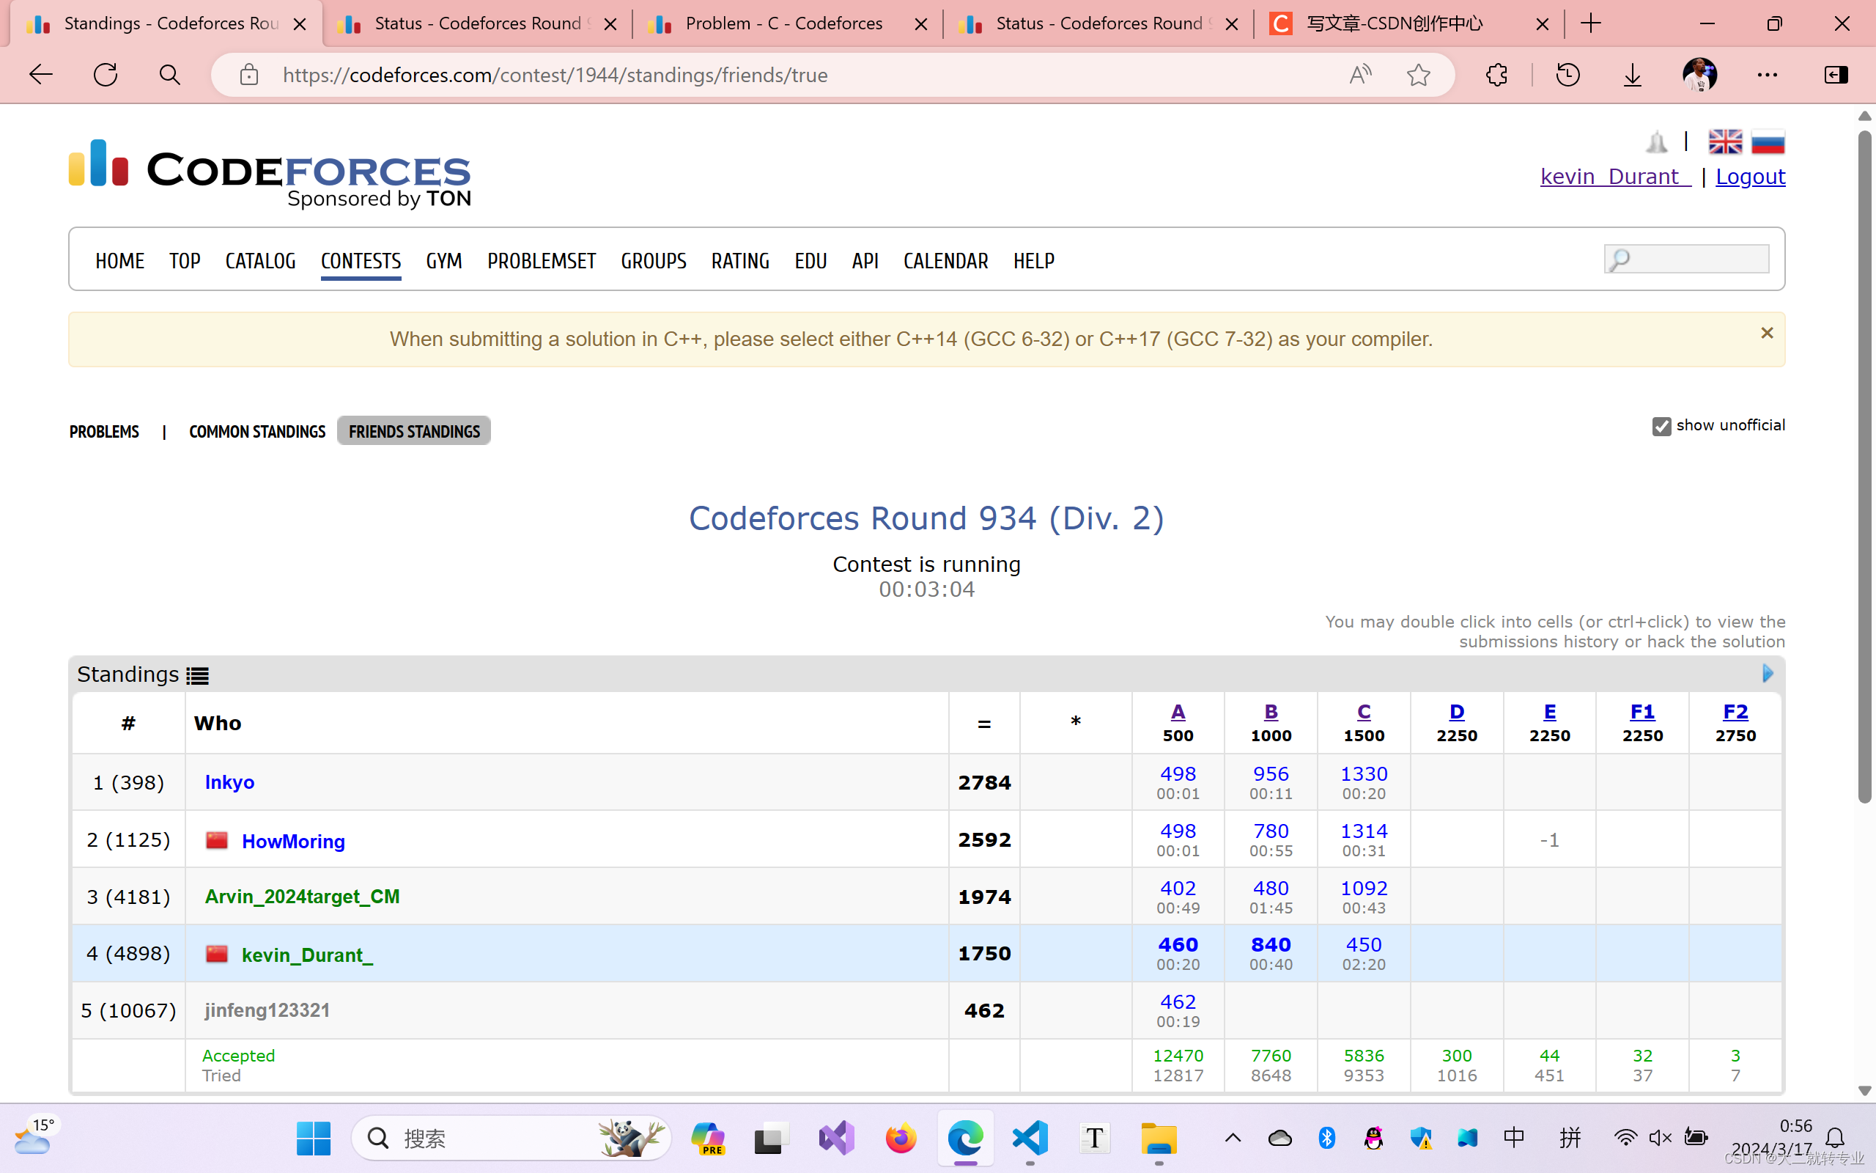The width and height of the screenshot is (1876, 1173).
Task: Switch to Status - Codeforces Round second tab
Action: (x=479, y=23)
